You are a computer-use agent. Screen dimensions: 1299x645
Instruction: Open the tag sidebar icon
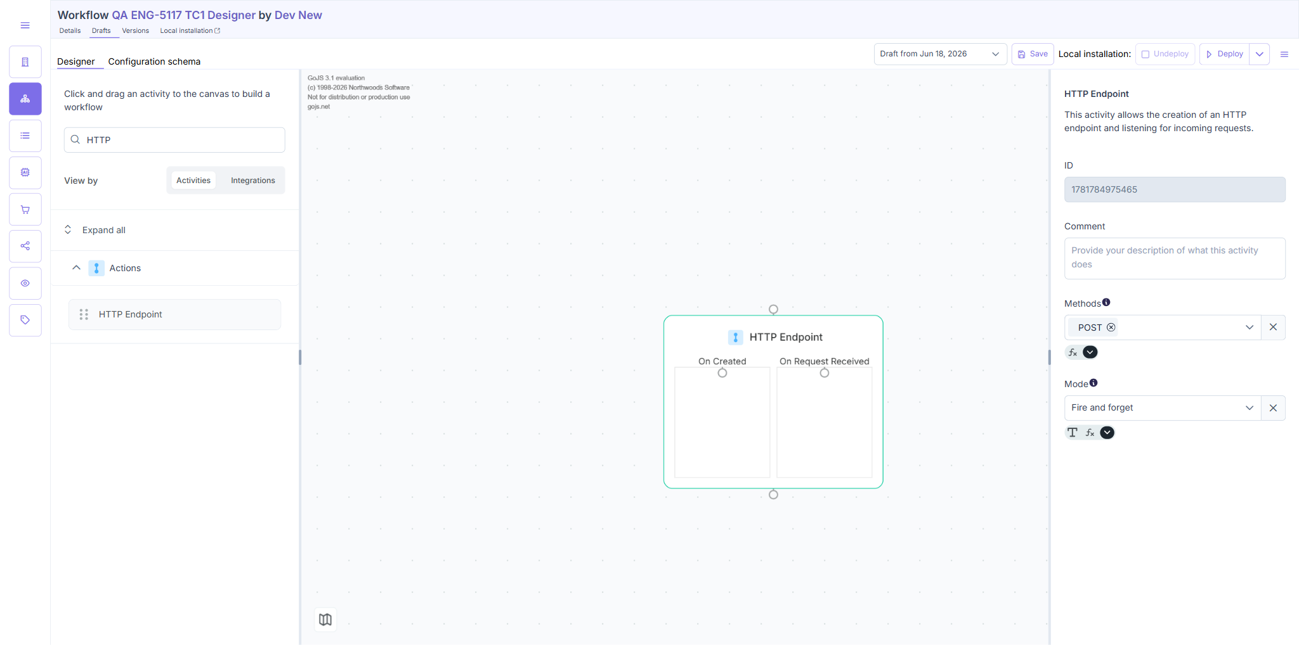pos(25,320)
